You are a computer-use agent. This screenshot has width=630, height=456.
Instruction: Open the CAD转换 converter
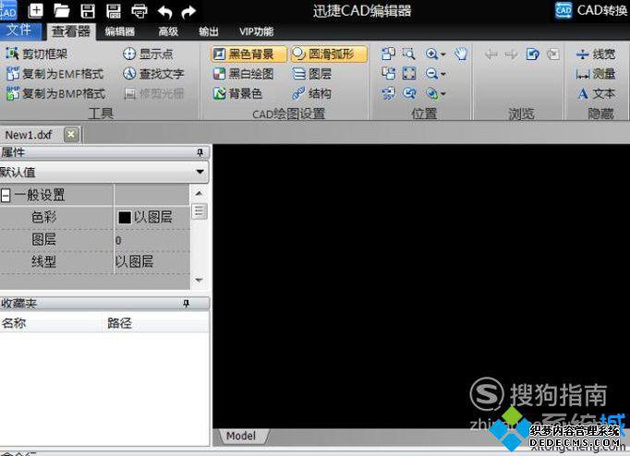pyautogui.click(x=592, y=10)
